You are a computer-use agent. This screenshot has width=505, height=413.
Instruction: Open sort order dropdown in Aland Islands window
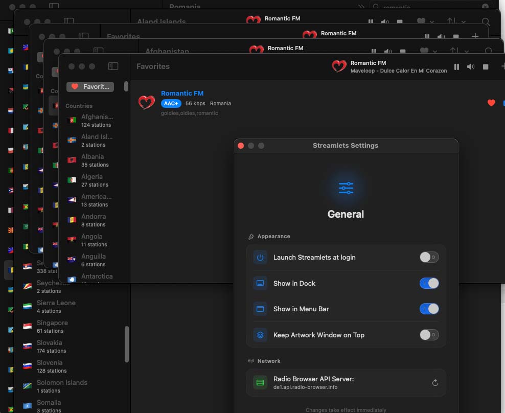456,21
